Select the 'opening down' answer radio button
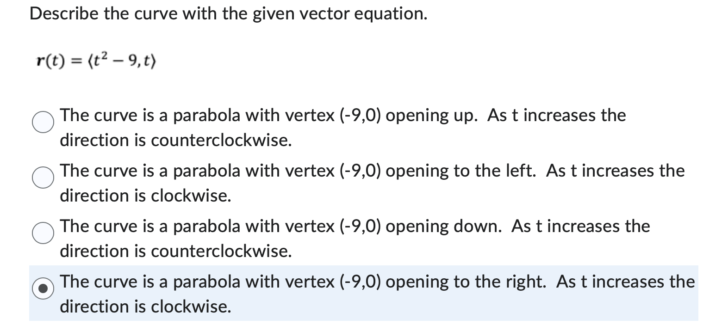 click(x=43, y=233)
